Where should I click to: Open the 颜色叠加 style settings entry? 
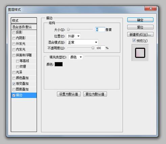(x=22, y=78)
